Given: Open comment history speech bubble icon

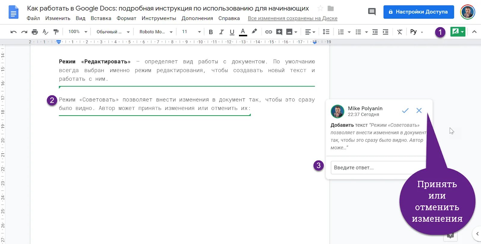Looking at the screenshot, I should pyautogui.click(x=372, y=12).
